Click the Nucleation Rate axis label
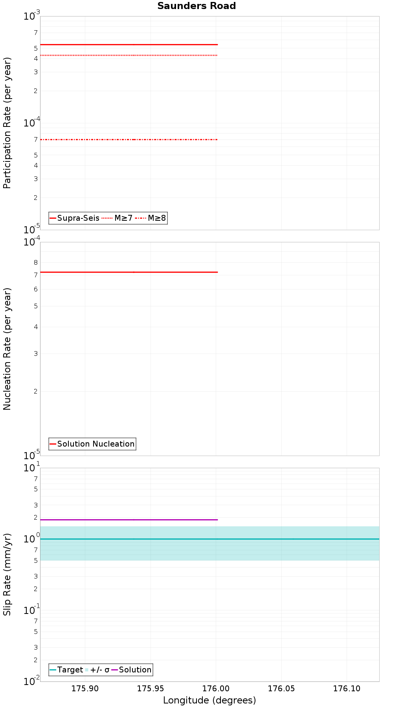The height and width of the screenshot is (707, 393). click(7, 349)
